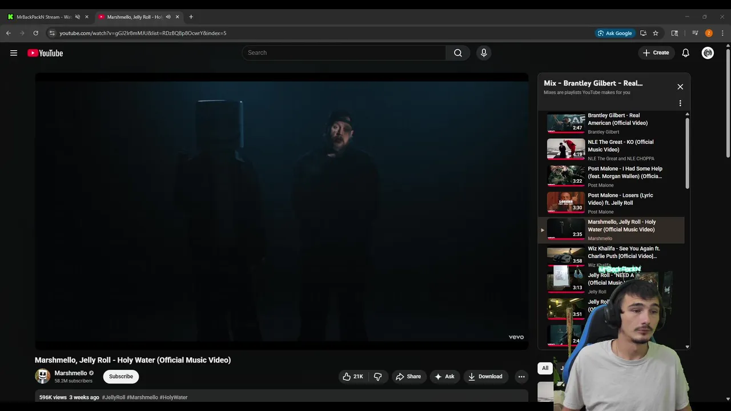Click the search magnifier button
The width and height of the screenshot is (731, 411).
click(x=458, y=53)
